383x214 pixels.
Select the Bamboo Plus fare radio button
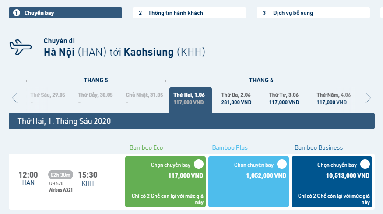click(x=282, y=165)
